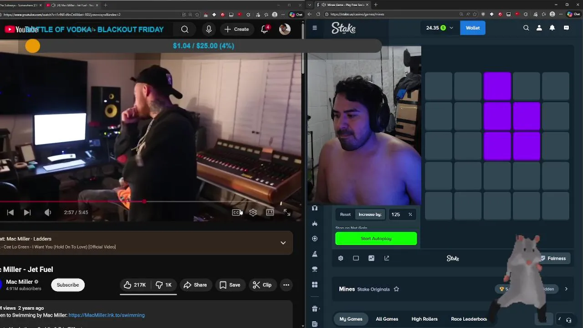Image resolution: width=583 pixels, height=328 pixels.
Task: Open the Stake chat bubble icon
Action: pyautogui.click(x=566, y=28)
